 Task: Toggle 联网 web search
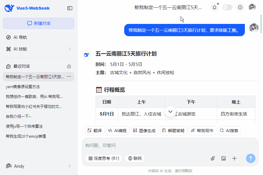click(135, 158)
